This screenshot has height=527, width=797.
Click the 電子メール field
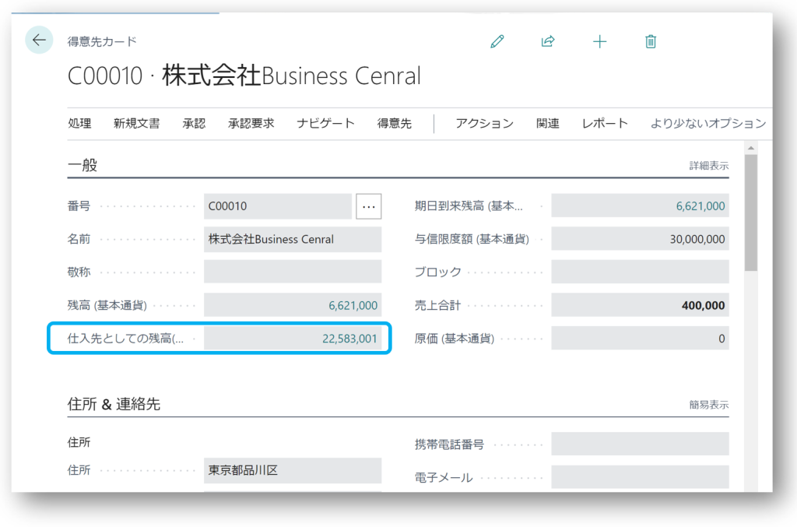pyautogui.click(x=640, y=477)
